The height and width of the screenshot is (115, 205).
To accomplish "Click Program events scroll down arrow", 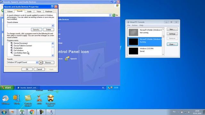I will (53, 55).
